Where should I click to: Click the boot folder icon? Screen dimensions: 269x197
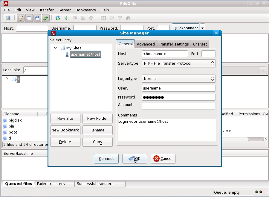click(5, 132)
